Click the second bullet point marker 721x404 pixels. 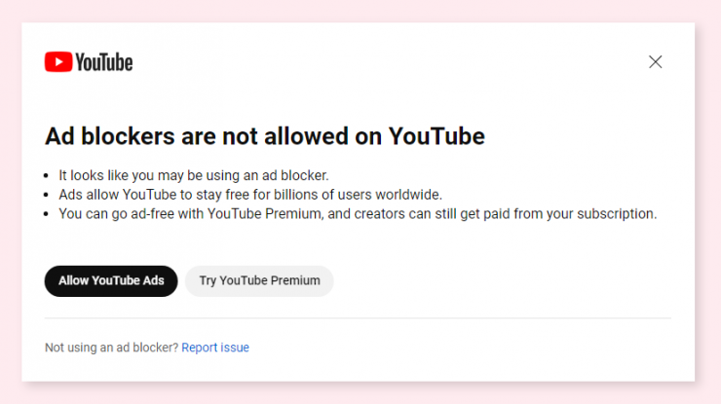pos(49,196)
